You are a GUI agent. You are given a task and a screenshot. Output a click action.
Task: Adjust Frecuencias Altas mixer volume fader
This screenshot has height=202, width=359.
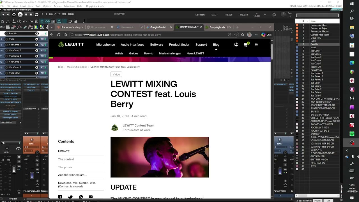[x=32, y=175]
